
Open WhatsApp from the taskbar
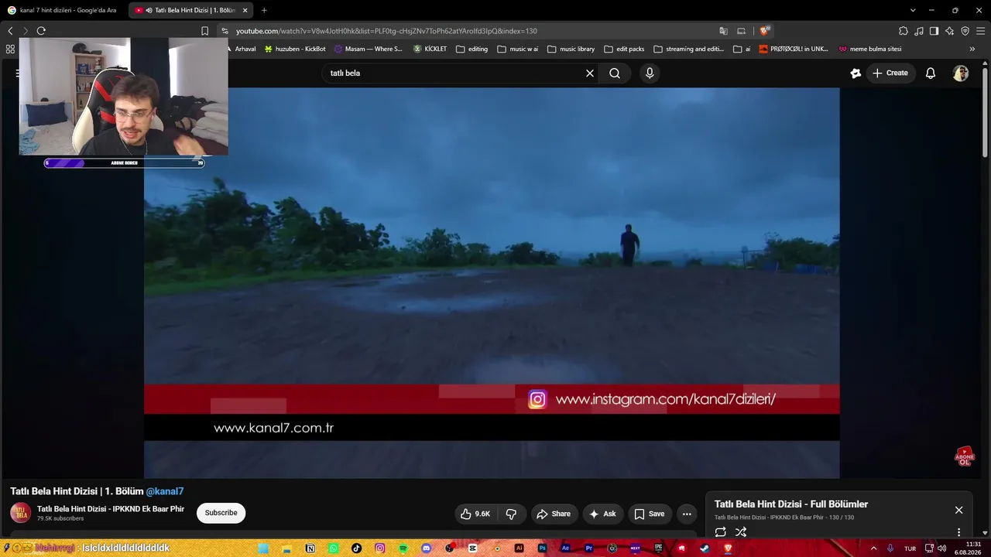click(334, 548)
